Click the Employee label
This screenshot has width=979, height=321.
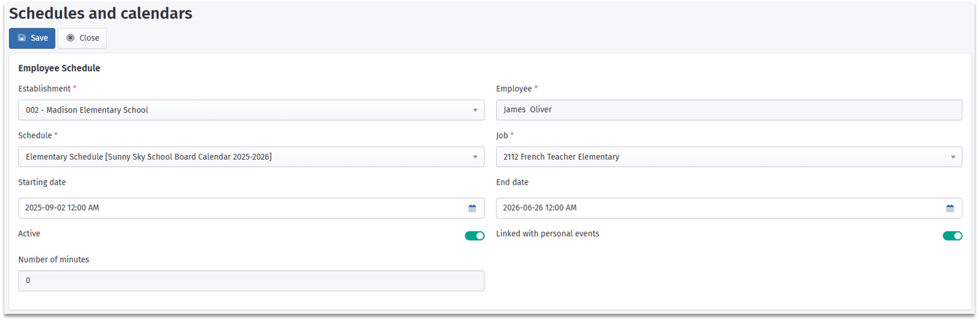point(514,89)
